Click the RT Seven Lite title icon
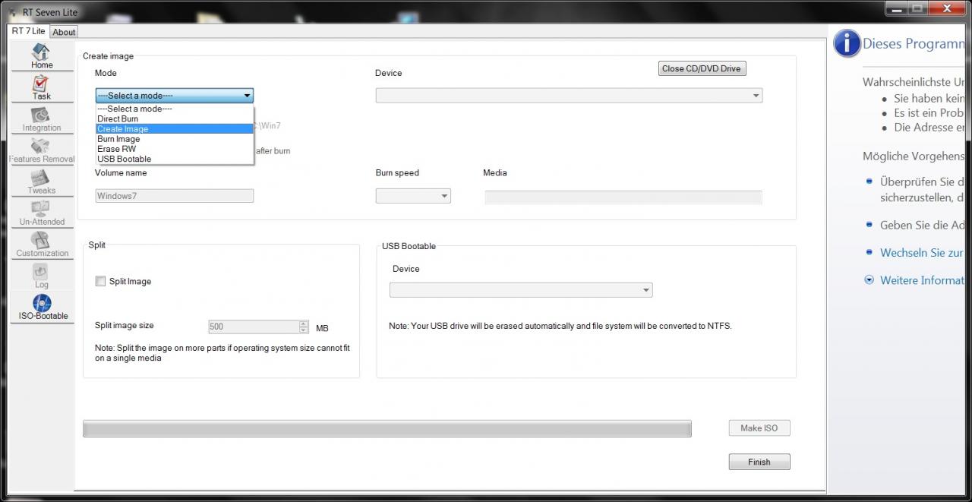Screen dimensions: 972x502 click(x=12, y=12)
